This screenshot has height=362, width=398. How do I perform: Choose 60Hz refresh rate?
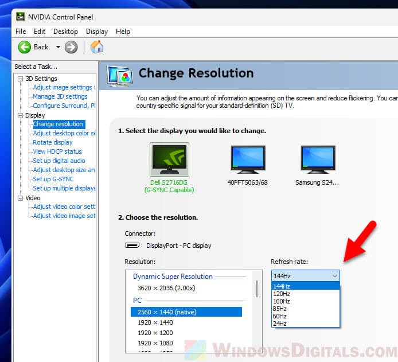tap(306, 316)
